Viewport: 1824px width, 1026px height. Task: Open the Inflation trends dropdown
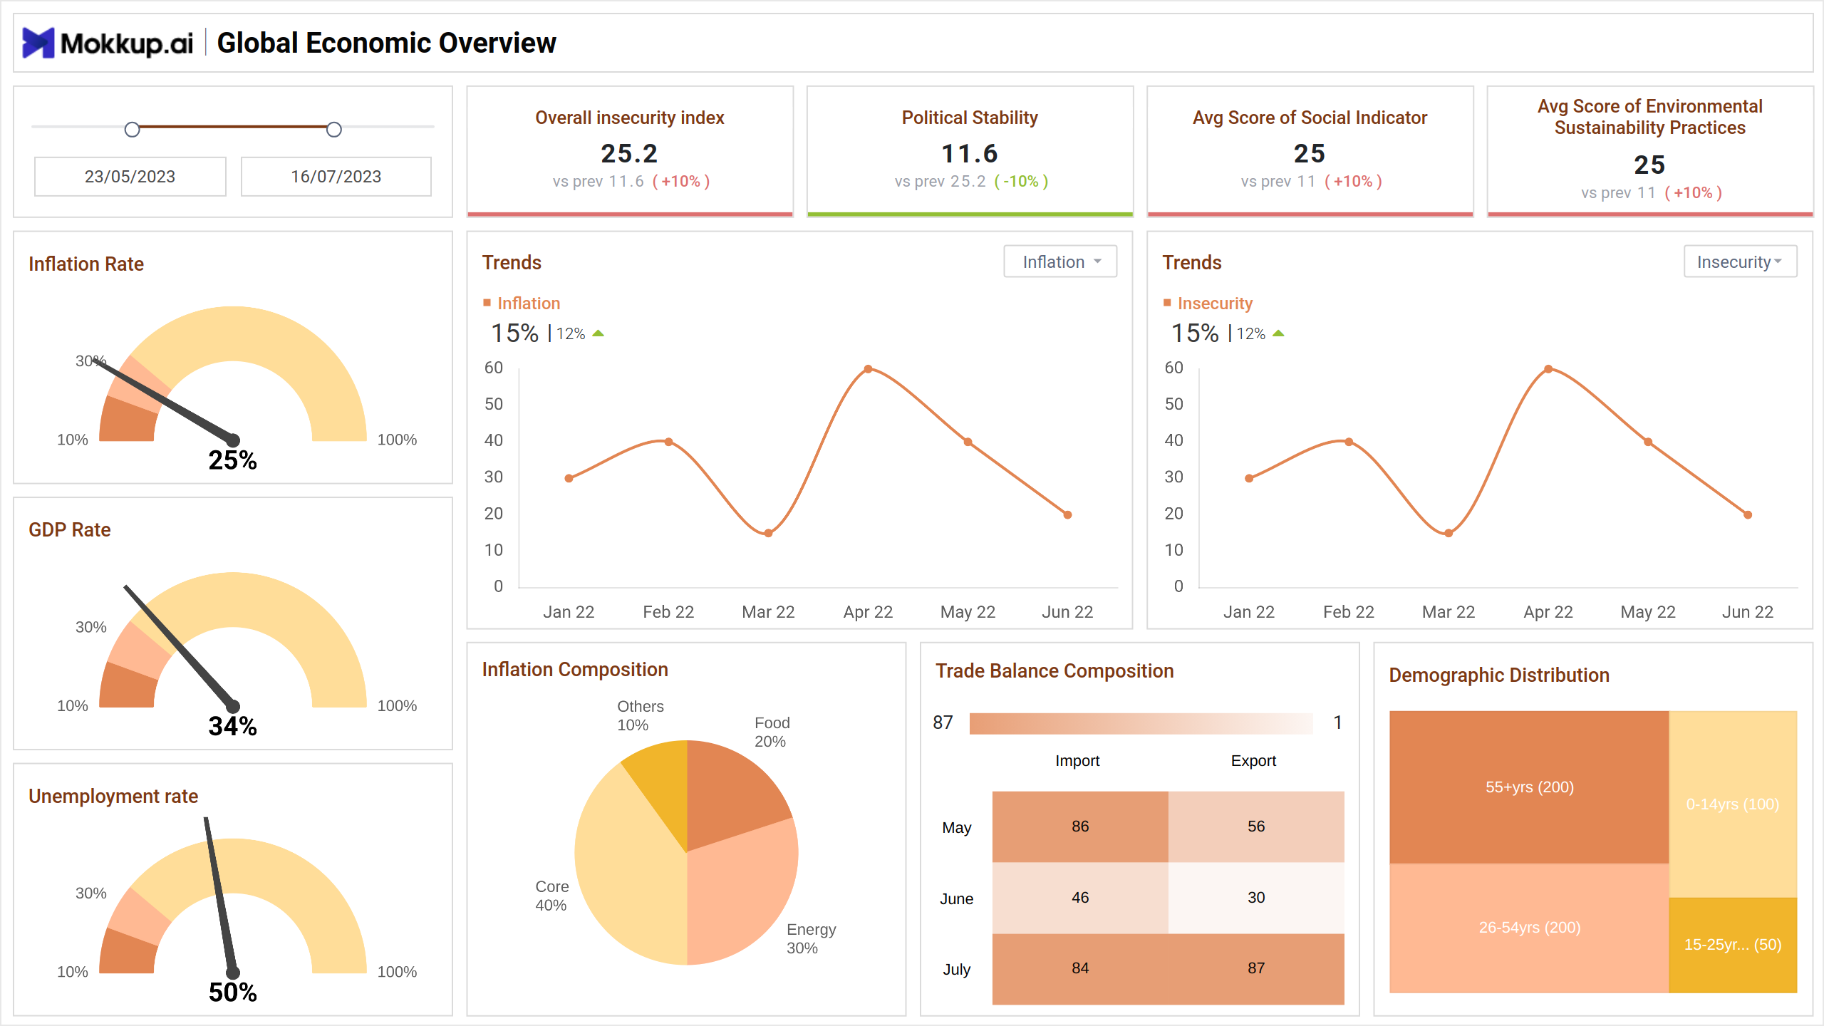(1060, 262)
